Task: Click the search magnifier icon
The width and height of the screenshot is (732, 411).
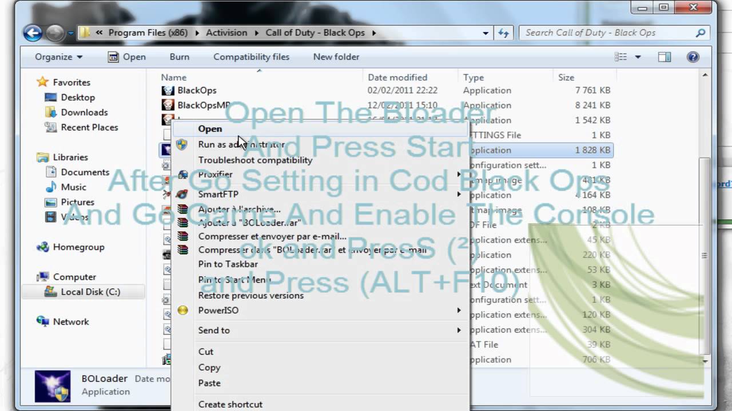Action: pyautogui.click(x=701, y=33)
